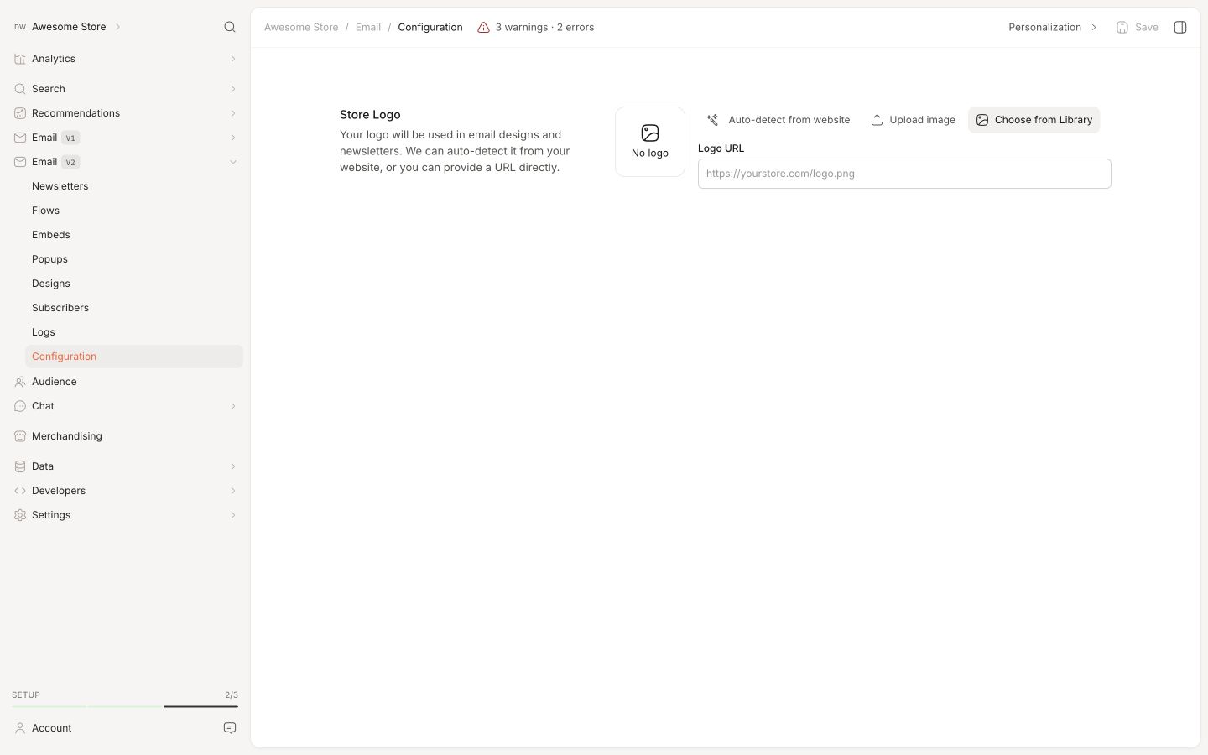1208x755 pixels.
Task: Expand the Analytics section chevron
Action: 233,59
